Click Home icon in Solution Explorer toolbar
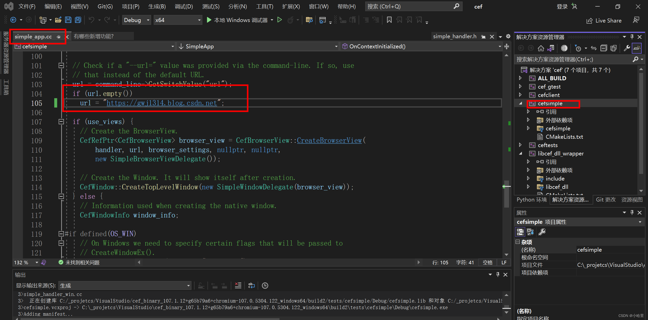 [x=541, y=48]
